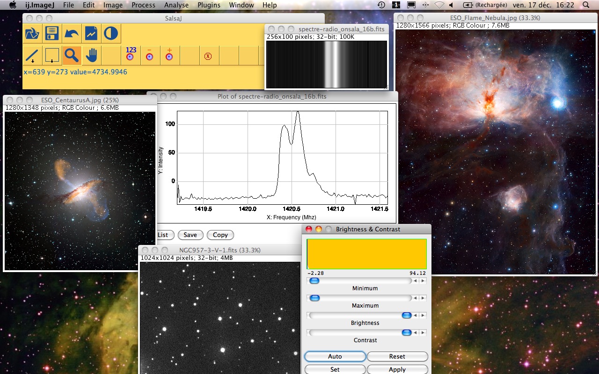Open a file with the SalsaJ folder icon
This screenshot has height=374, width=599.
[32, 34]
